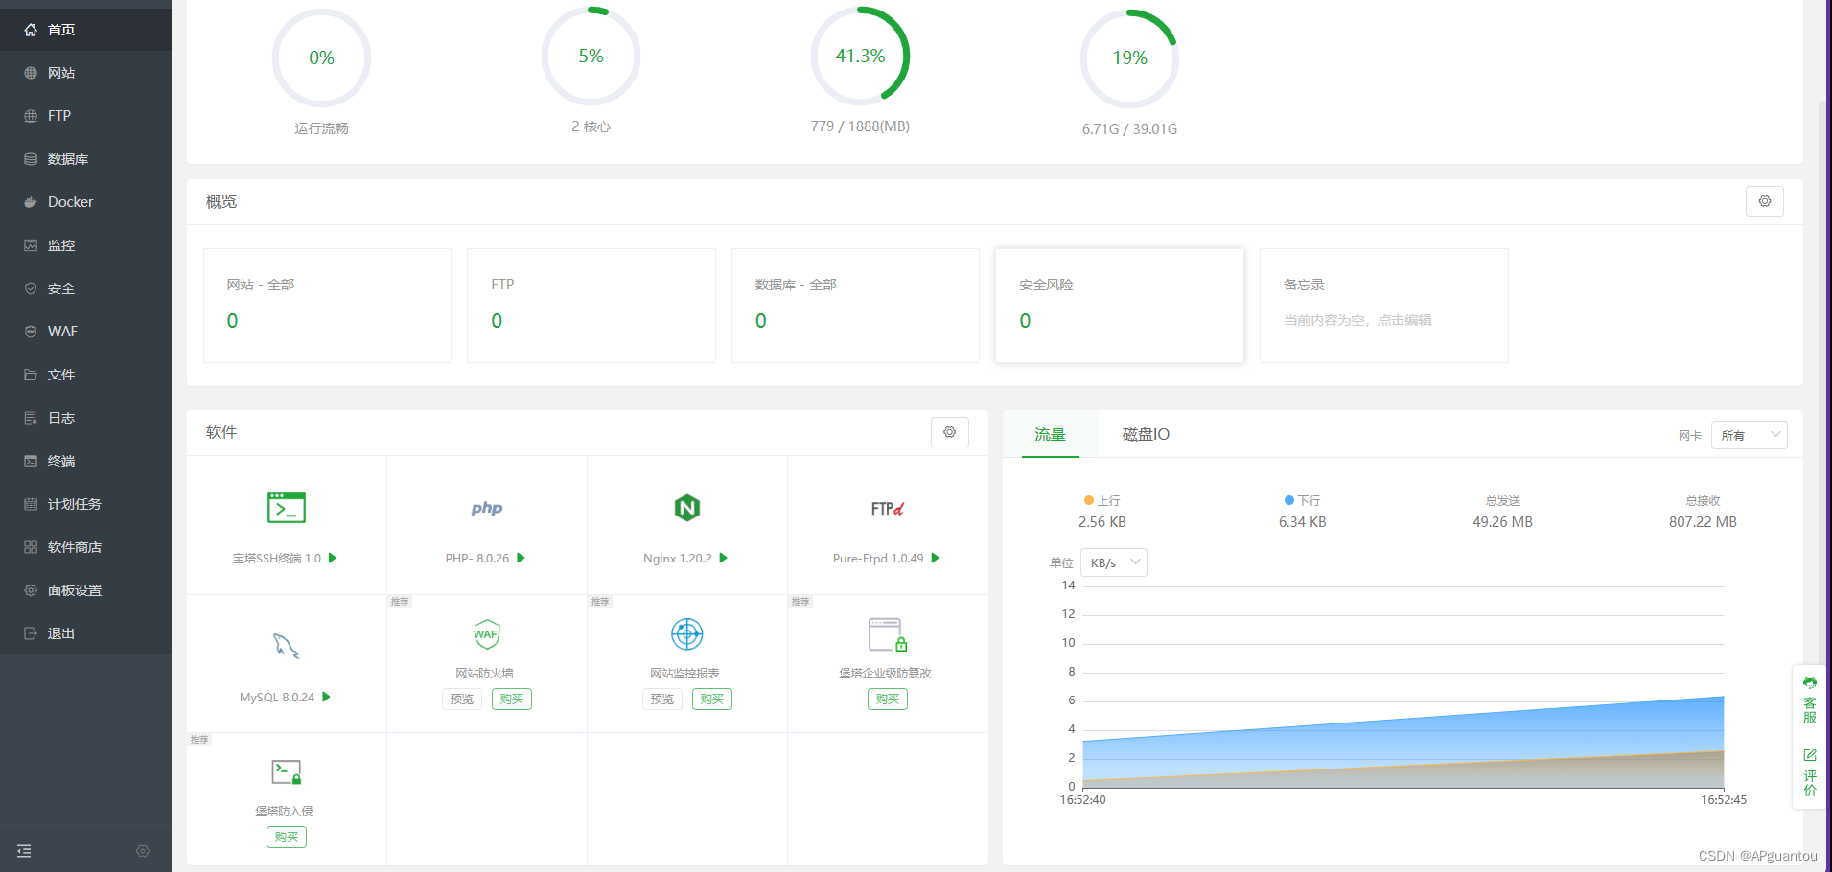Click the 文件 folder icon in sidebar
1832x872 pixels.
(x=31, y=375)
